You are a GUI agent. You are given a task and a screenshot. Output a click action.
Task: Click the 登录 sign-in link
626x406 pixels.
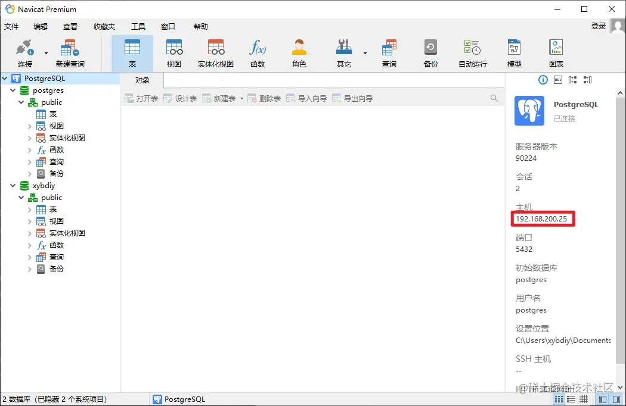coord(599,26)
